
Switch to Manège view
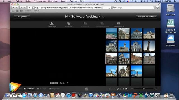(x=42, y=89)
